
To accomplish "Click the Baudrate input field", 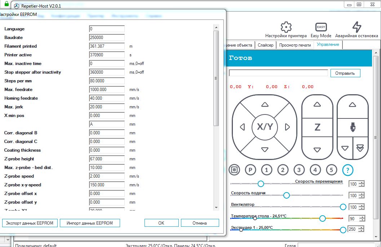I will point(107,38).
